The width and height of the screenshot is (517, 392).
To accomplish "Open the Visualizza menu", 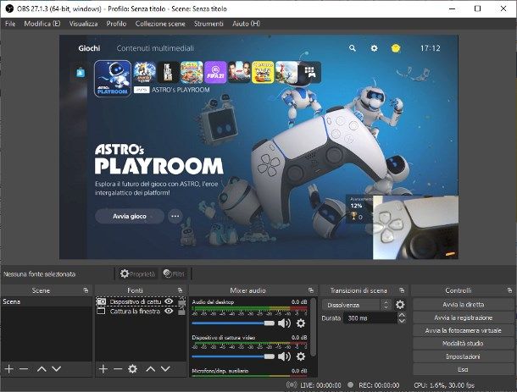I will point(83,24).
